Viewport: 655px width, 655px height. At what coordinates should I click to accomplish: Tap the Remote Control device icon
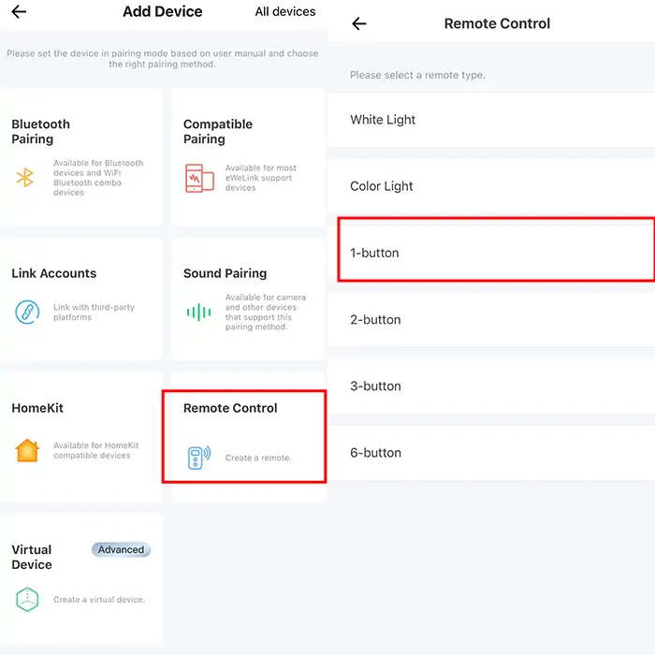tap(198, 458)
